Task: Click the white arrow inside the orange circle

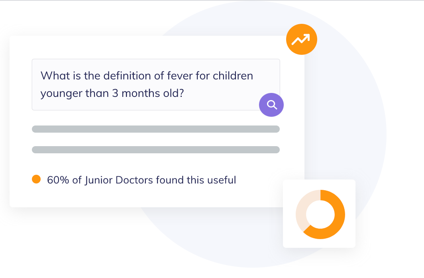Action: (x=301, y=39)
